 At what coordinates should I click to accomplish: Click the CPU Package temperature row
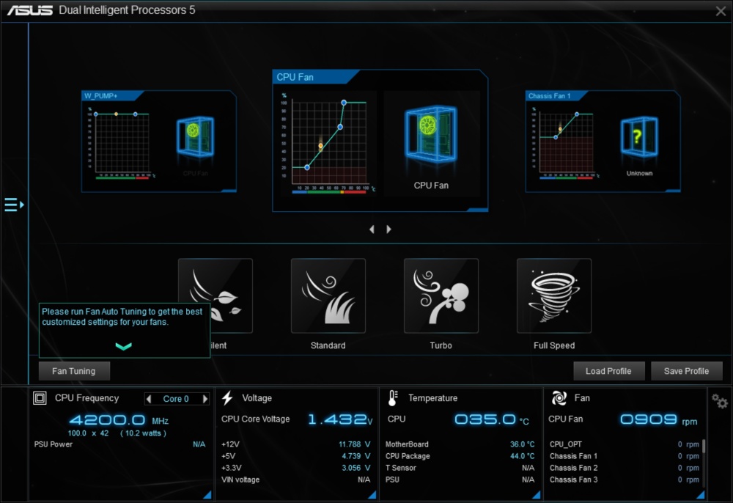460,456
